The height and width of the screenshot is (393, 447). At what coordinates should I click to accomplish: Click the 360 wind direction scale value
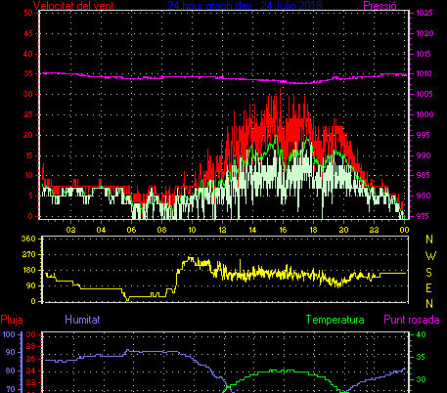tap(28, 239)
